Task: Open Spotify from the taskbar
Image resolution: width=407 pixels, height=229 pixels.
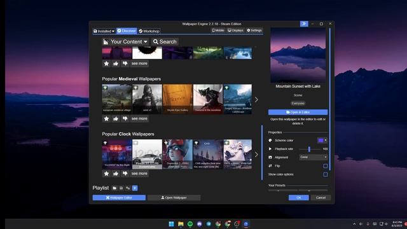Action: 190,224
